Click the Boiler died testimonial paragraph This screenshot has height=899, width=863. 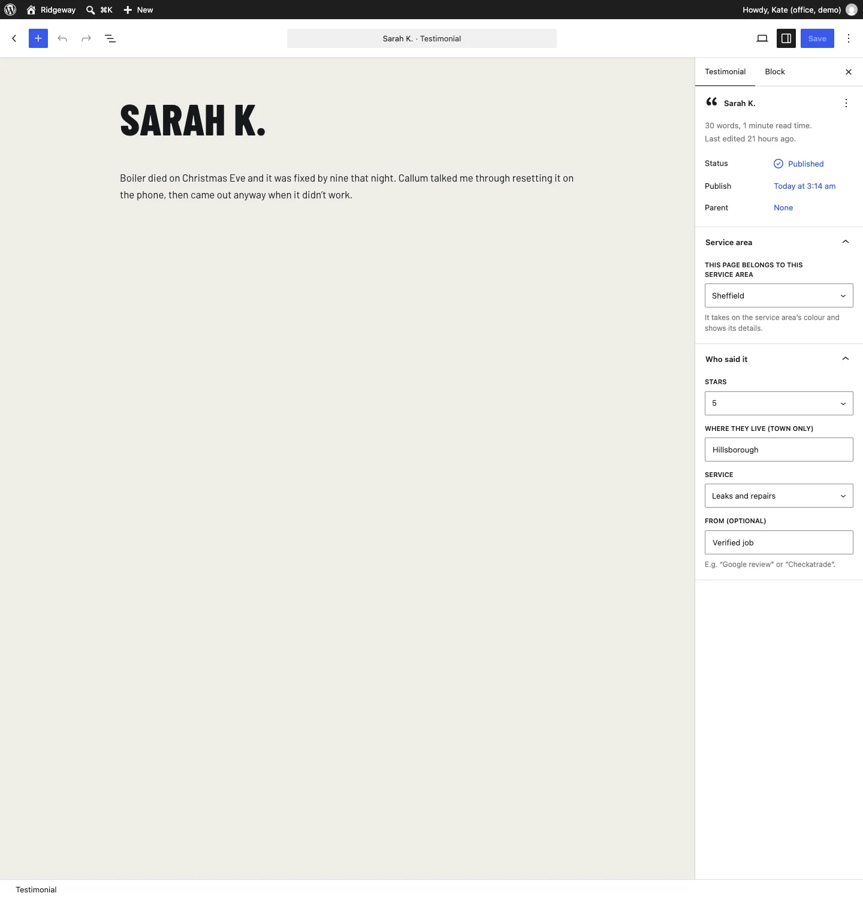(x=347, y=186)
